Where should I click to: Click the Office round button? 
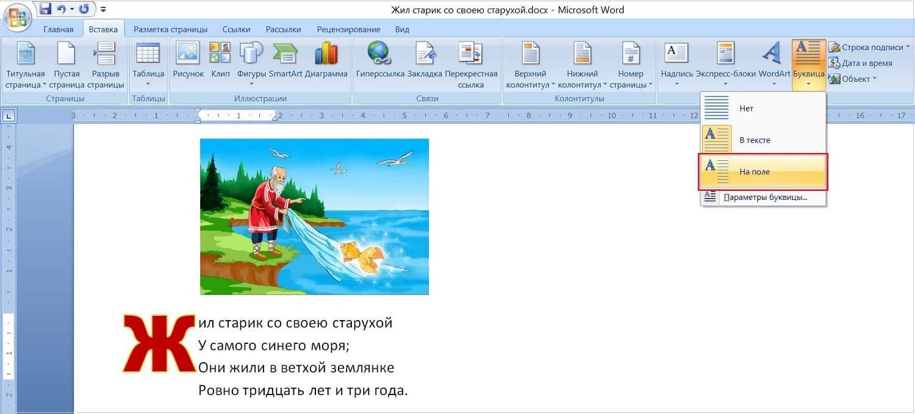tap(16, 18)
